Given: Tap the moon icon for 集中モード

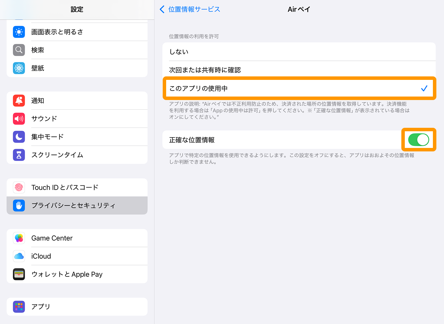Looking at the screenshot, I should click(19, 137).
